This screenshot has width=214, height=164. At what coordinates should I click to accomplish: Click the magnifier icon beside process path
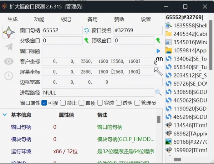click(x=158, y=92)
